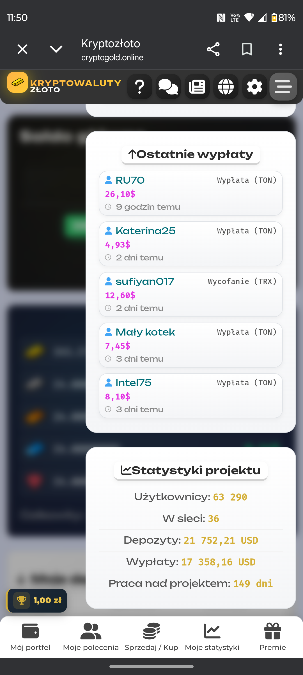The image size is (303, 675).
Task: Open the help question mark icon
Action: click(139, 87)
